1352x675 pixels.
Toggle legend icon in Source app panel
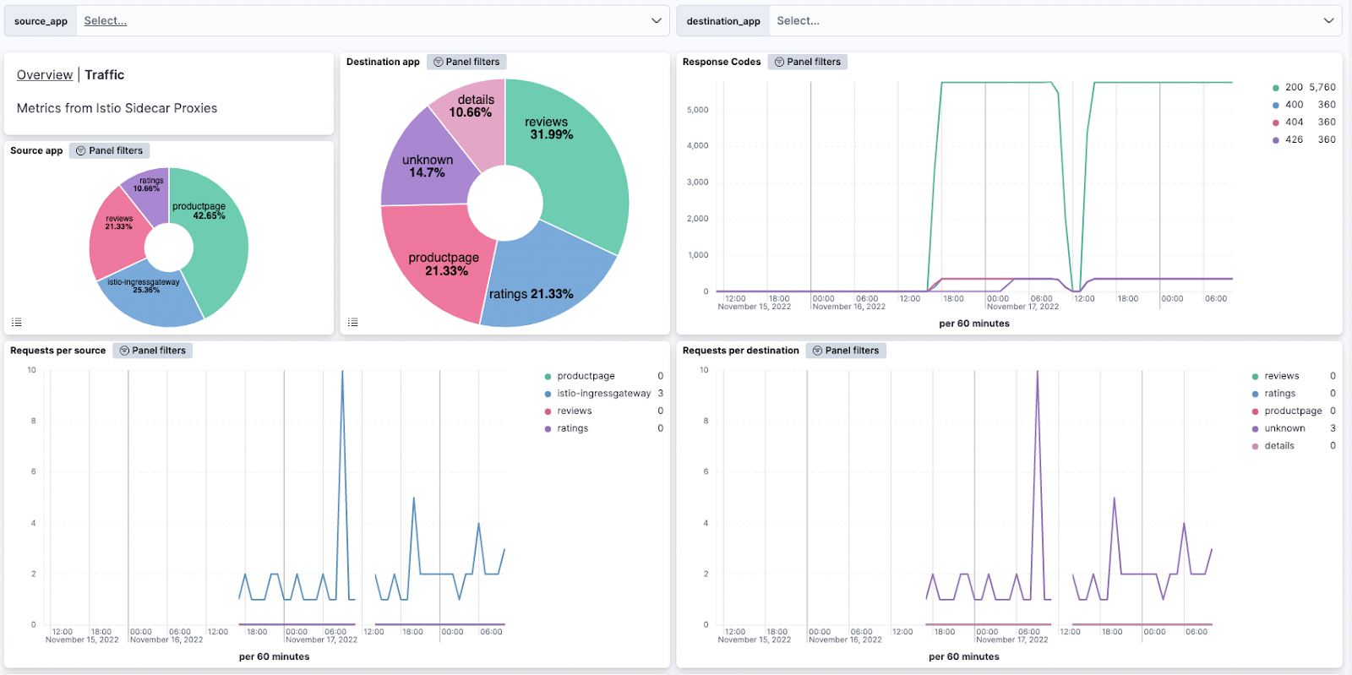tap(16, 323)
